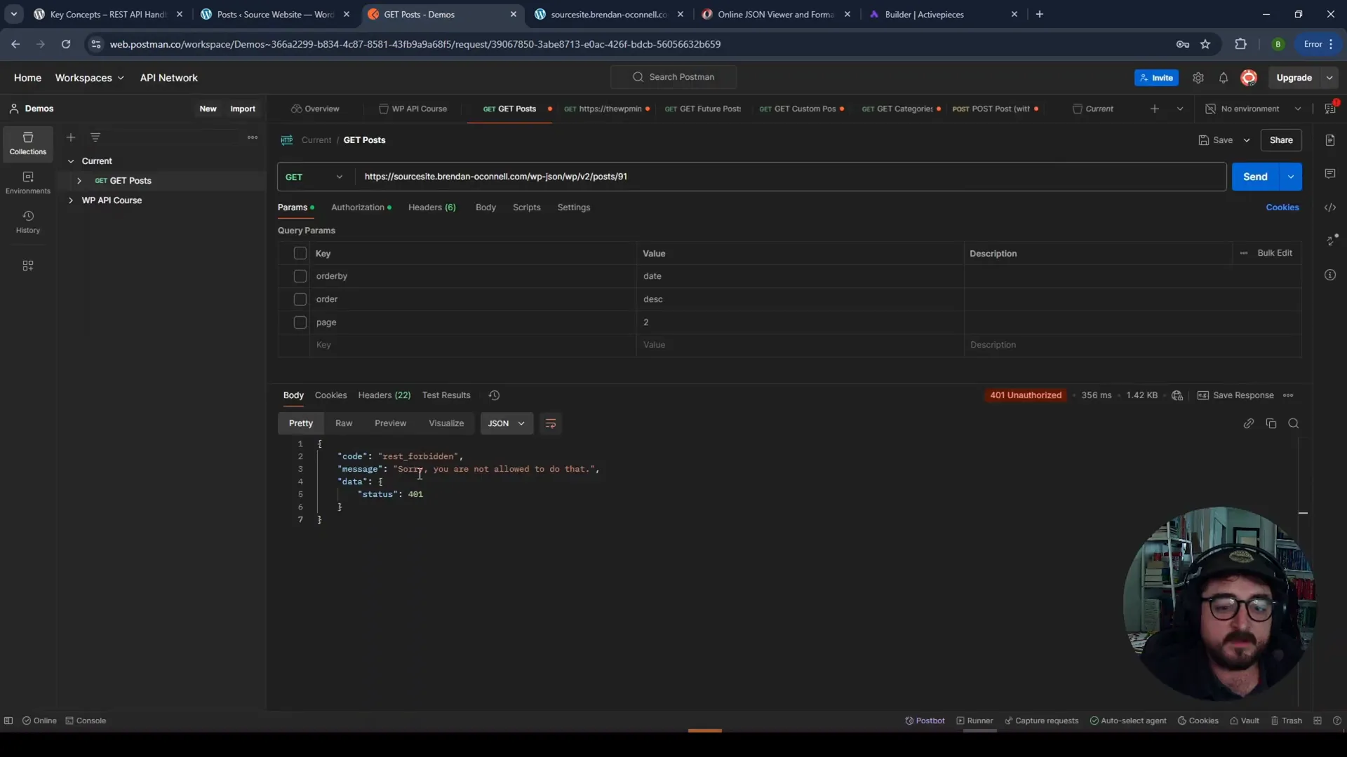Click the plus icon to create collection
This screenshot has height=757, width=1347.
[71, 137]
